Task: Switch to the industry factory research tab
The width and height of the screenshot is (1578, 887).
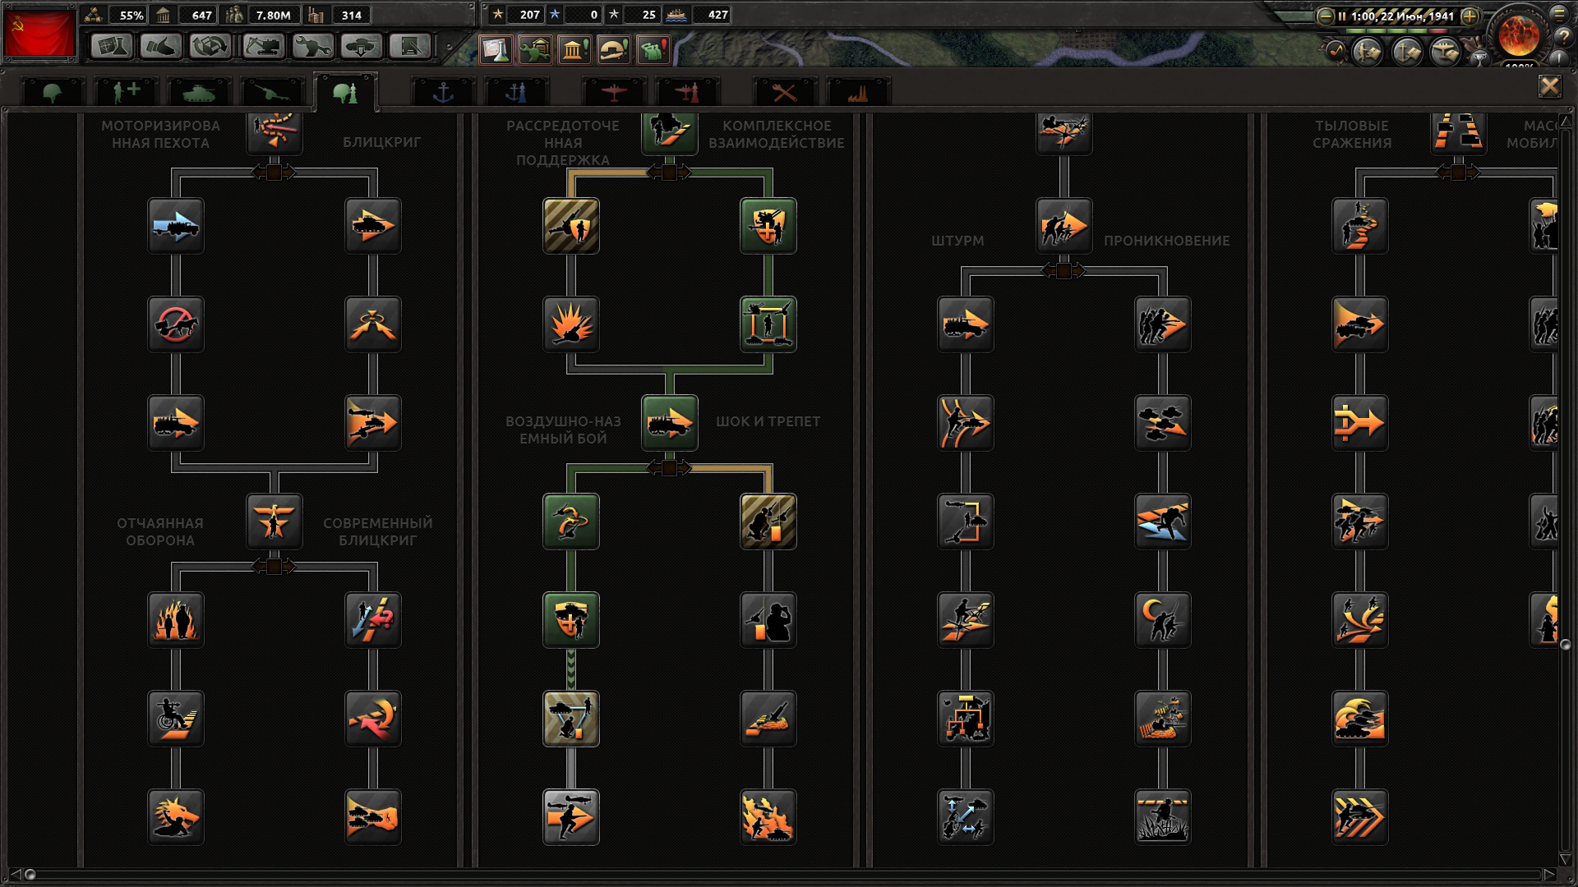Action: (x=858, y=93)
